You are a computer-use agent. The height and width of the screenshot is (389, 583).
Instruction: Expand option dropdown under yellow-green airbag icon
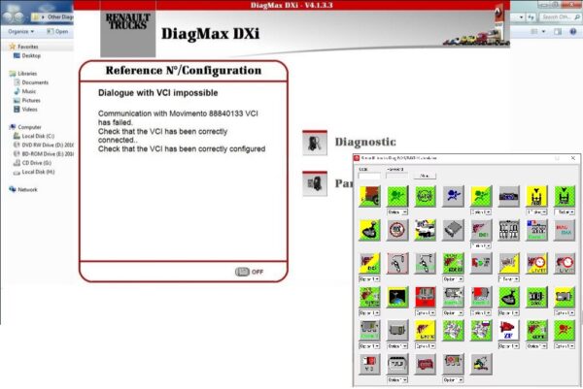[x=481, y=211]
